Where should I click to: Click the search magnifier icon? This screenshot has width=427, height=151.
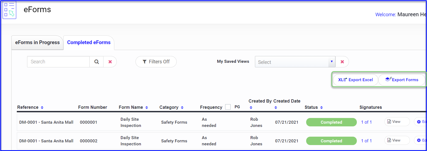click(96, 62)
